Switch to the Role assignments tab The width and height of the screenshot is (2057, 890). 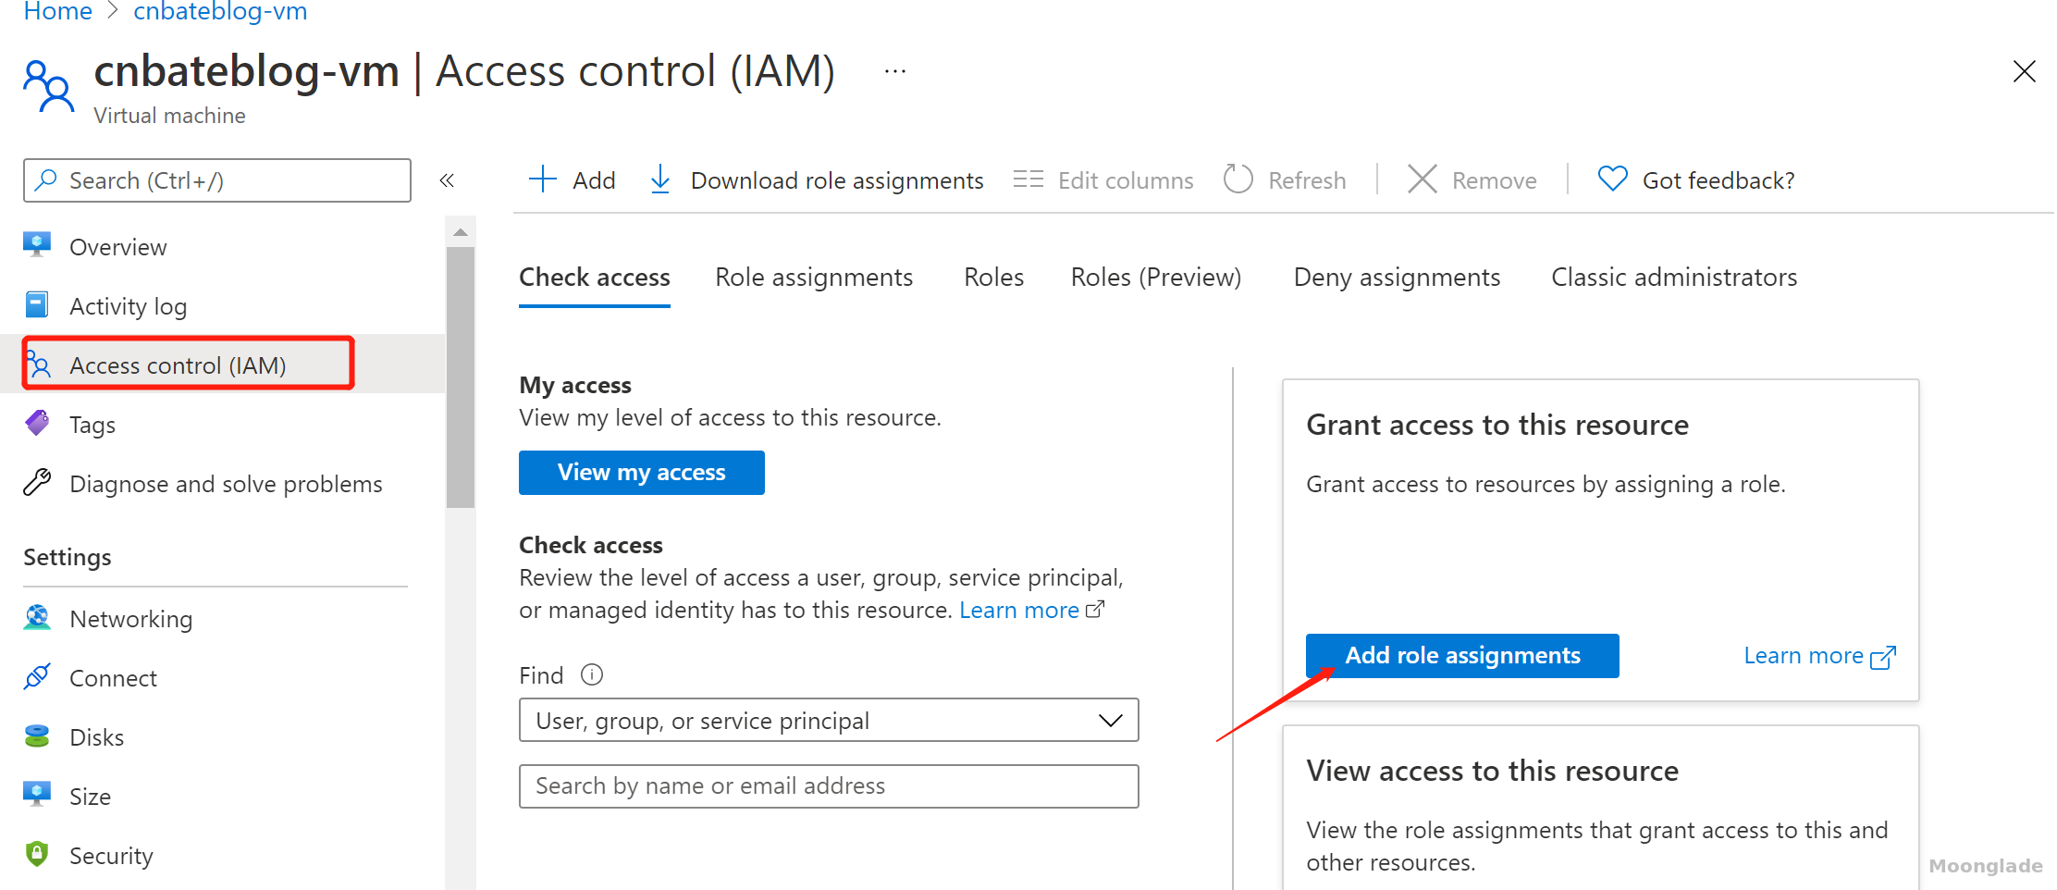point(814,278)
